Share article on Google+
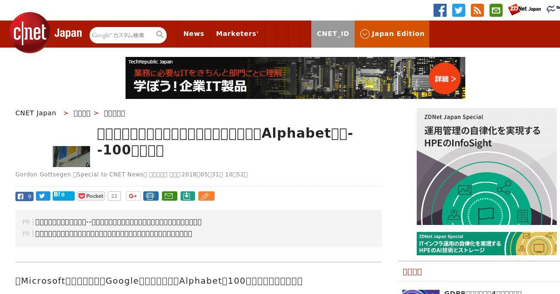Image resolution: width=560 pixels, height=294 pixels. point(133,196)
